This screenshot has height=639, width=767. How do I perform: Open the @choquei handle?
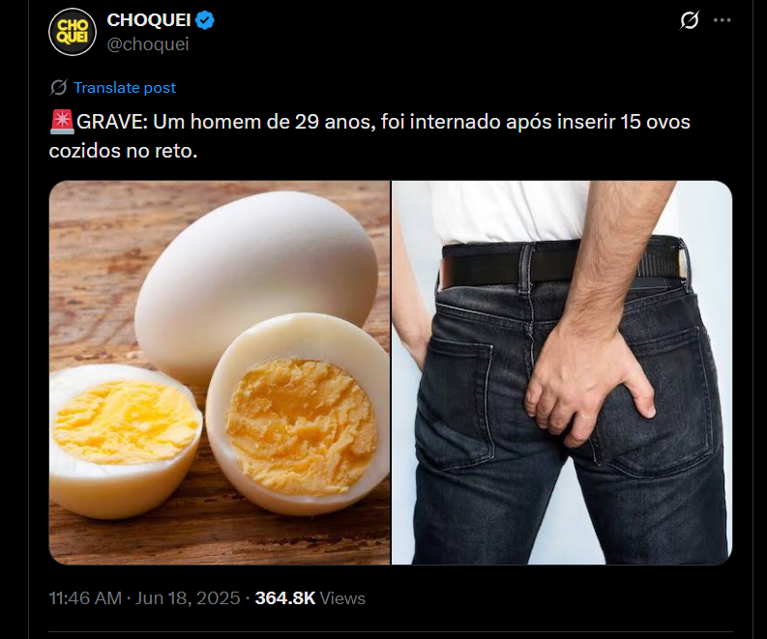coord(148,44)
